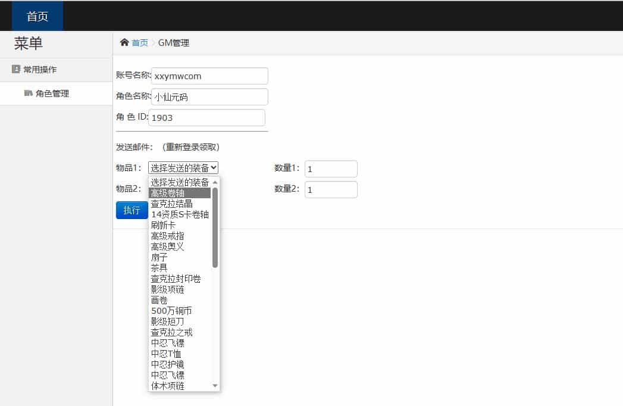Click the home icon in breadcrumb

[124, 42]
